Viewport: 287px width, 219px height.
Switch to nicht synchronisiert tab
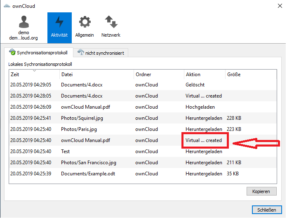pos(101,53)
